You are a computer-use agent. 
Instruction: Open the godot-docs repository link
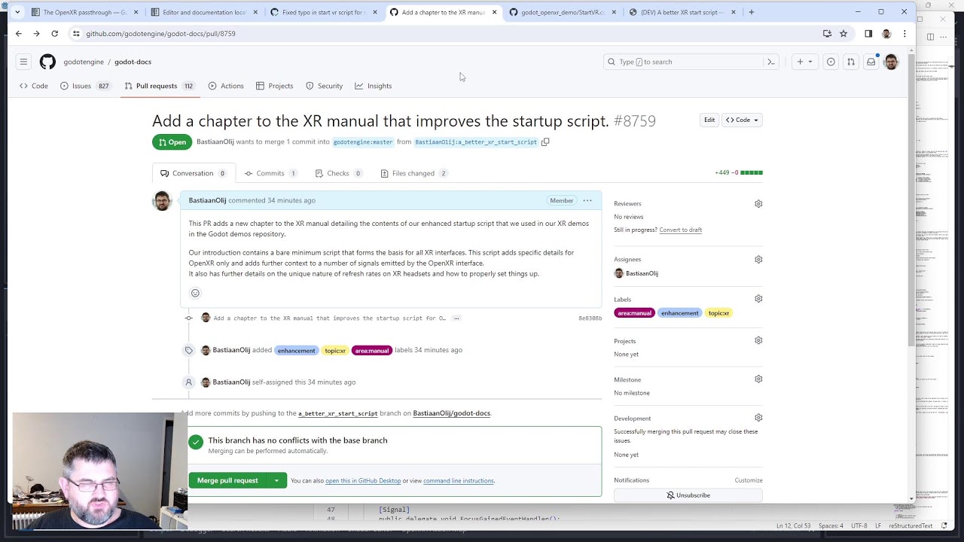(x=133, y=62)
